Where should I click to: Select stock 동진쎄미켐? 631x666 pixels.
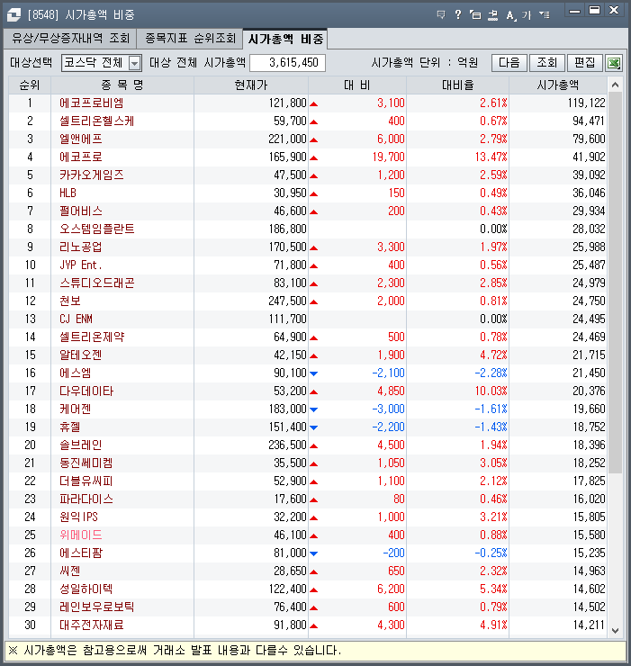point(86,463)
